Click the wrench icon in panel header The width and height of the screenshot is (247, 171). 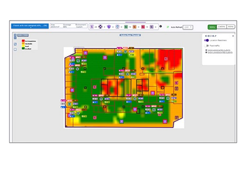(x=215, y=36)
